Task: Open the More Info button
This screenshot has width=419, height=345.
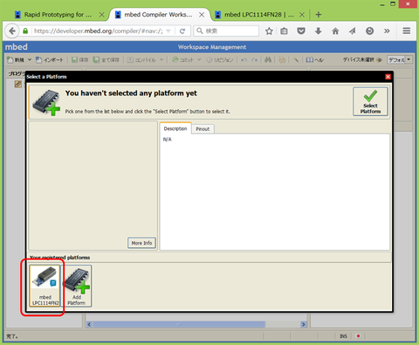Action: pyautogui.click(x=141, y=243)
